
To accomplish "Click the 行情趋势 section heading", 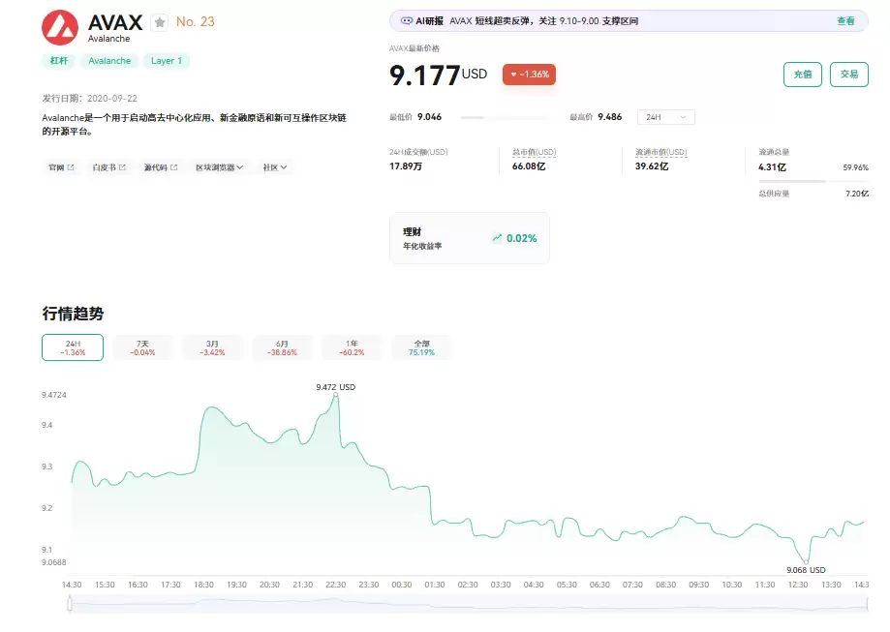I will pyautogui.click(x=73, y=314).
